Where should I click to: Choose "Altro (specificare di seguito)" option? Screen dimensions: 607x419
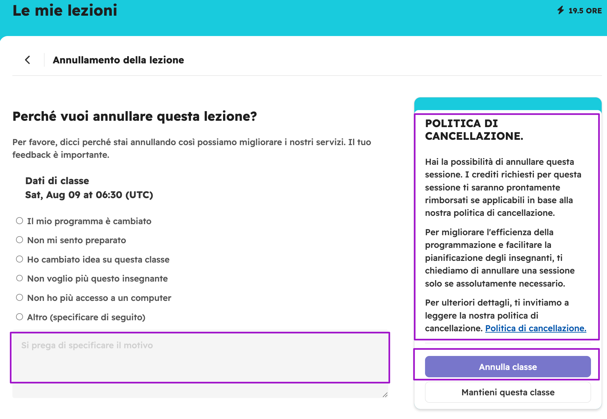pyautogui.click(x=20, y=317)
